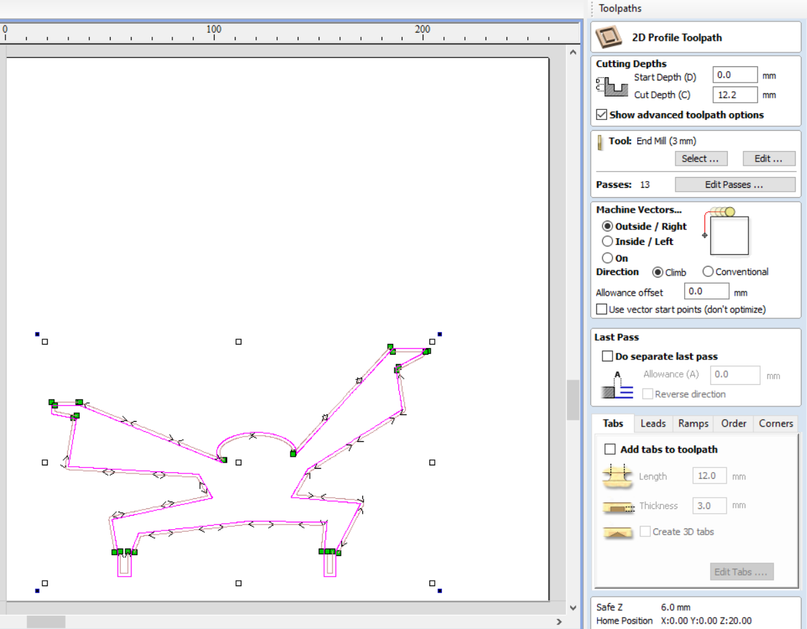Click the 3D tabs diagram icon
Image resolution: width=807 pixels, height=629 pixels.
(x=617, y=532)
